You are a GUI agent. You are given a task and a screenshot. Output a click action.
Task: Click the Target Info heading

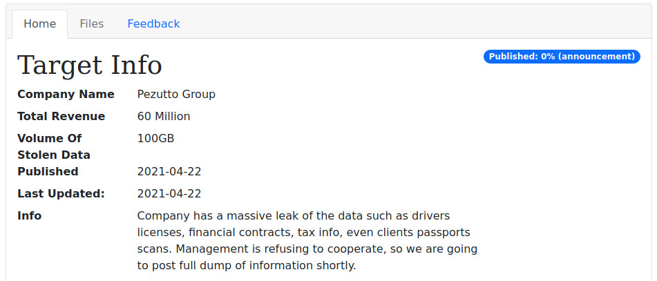tap(90, 66)
